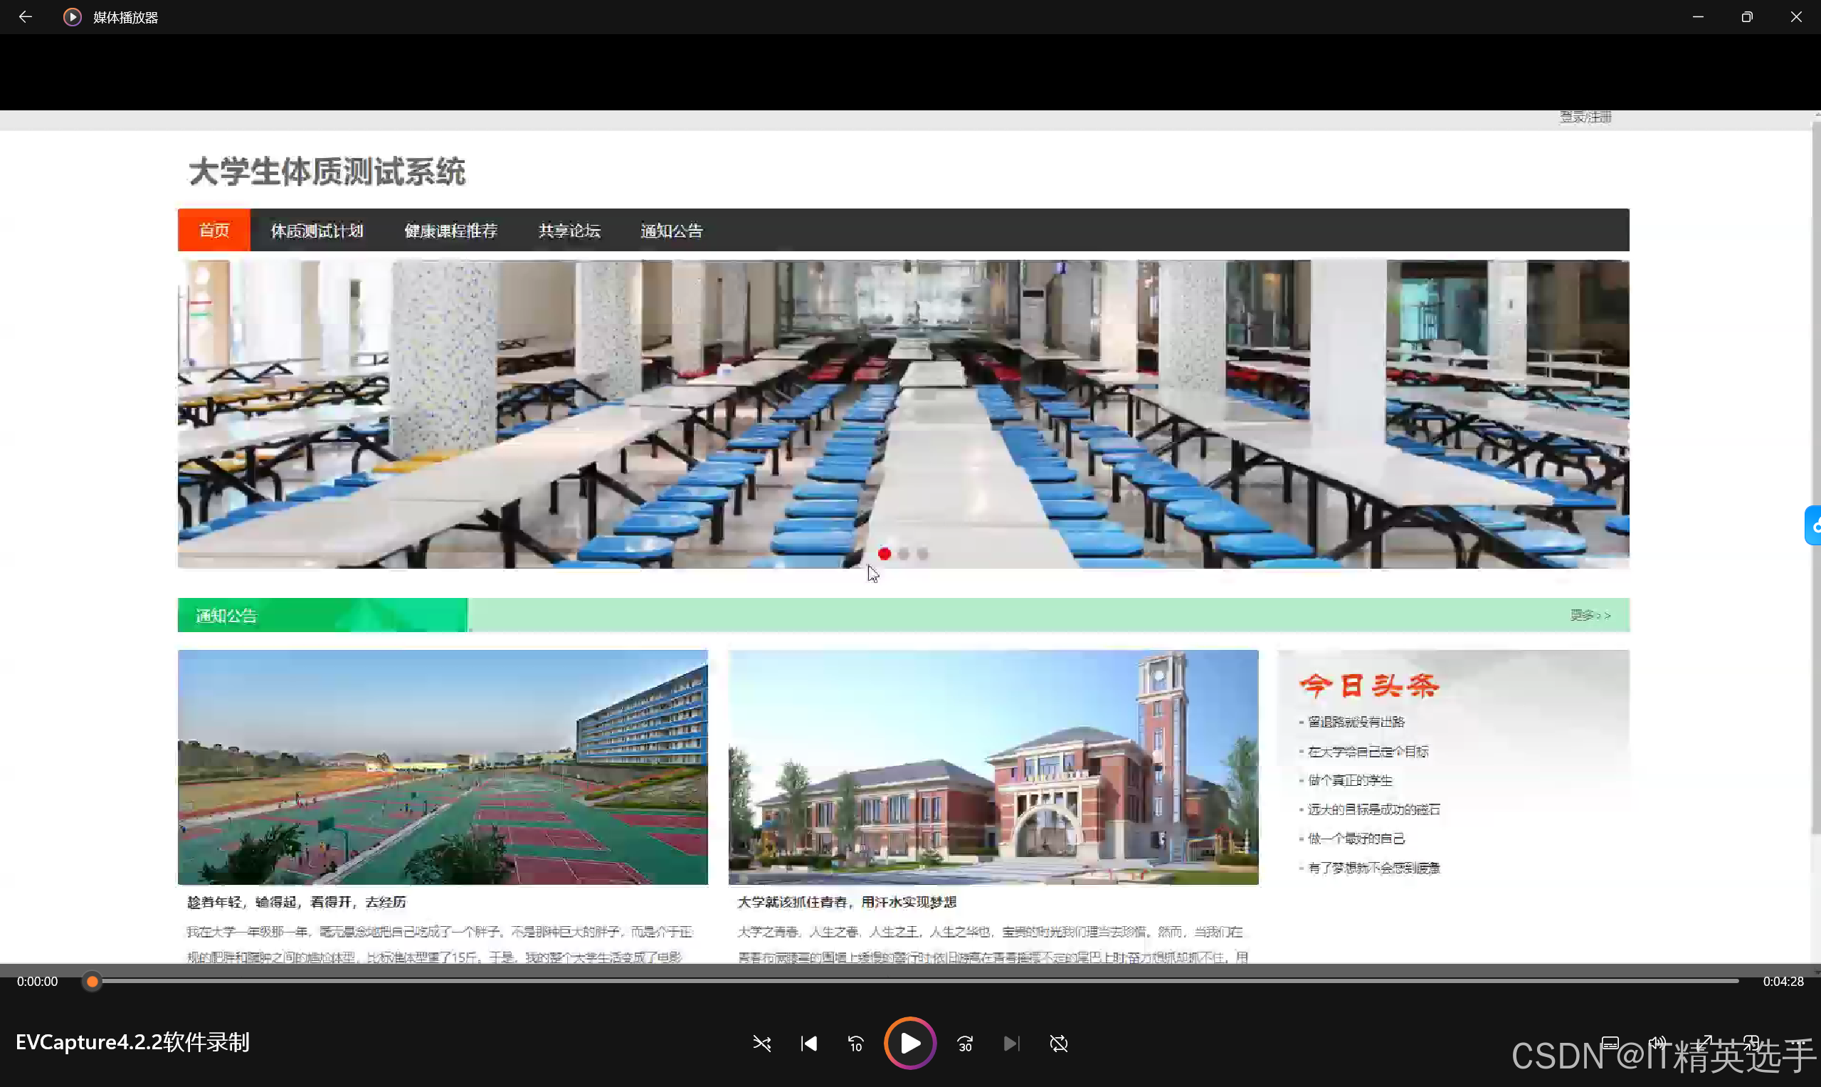Go to next track
The height and width of the screenshot is (1087, 1821).
pyautogui.click(x=1011, y=1043)
